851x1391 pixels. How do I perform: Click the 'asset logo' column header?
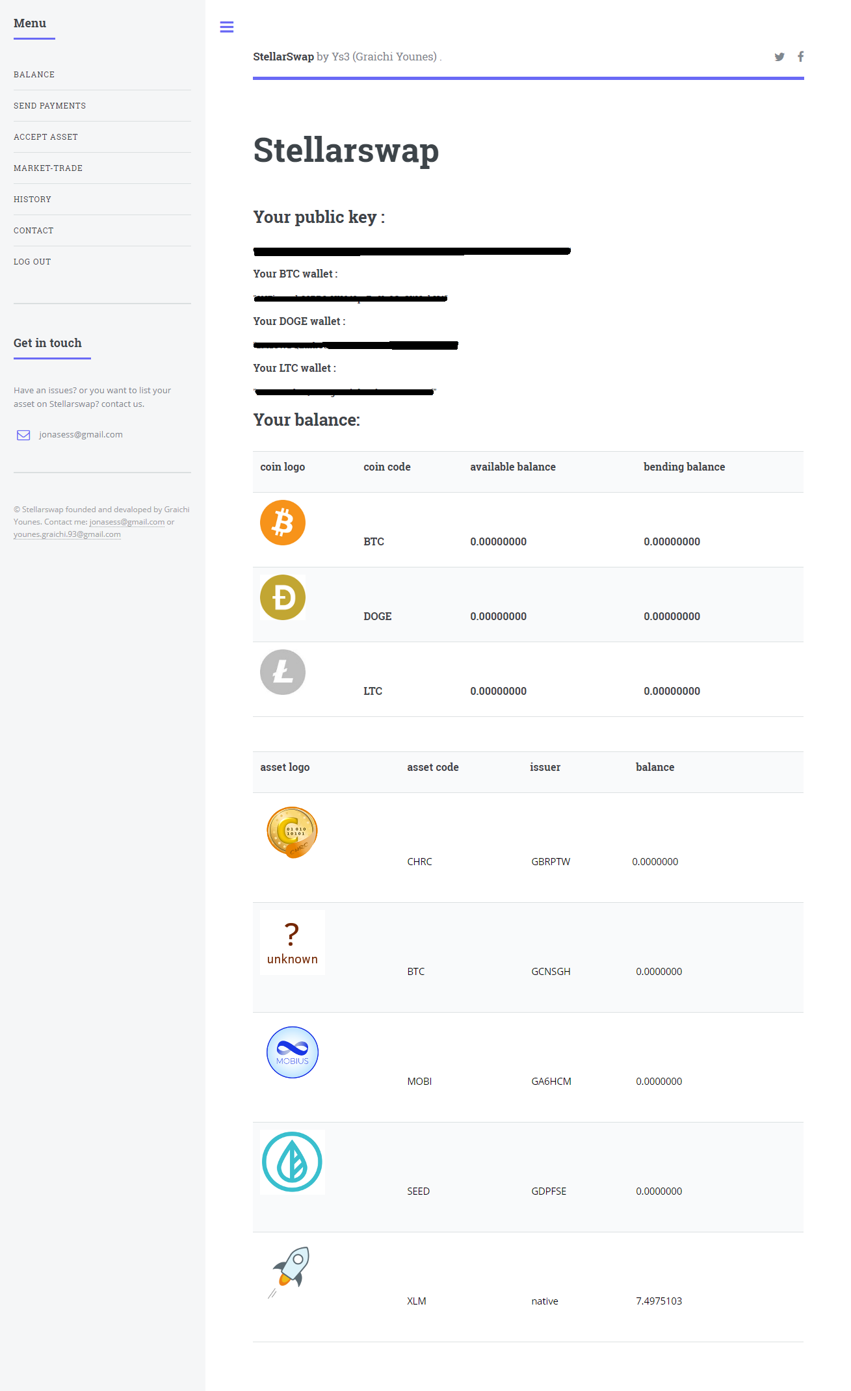point(285,767)
